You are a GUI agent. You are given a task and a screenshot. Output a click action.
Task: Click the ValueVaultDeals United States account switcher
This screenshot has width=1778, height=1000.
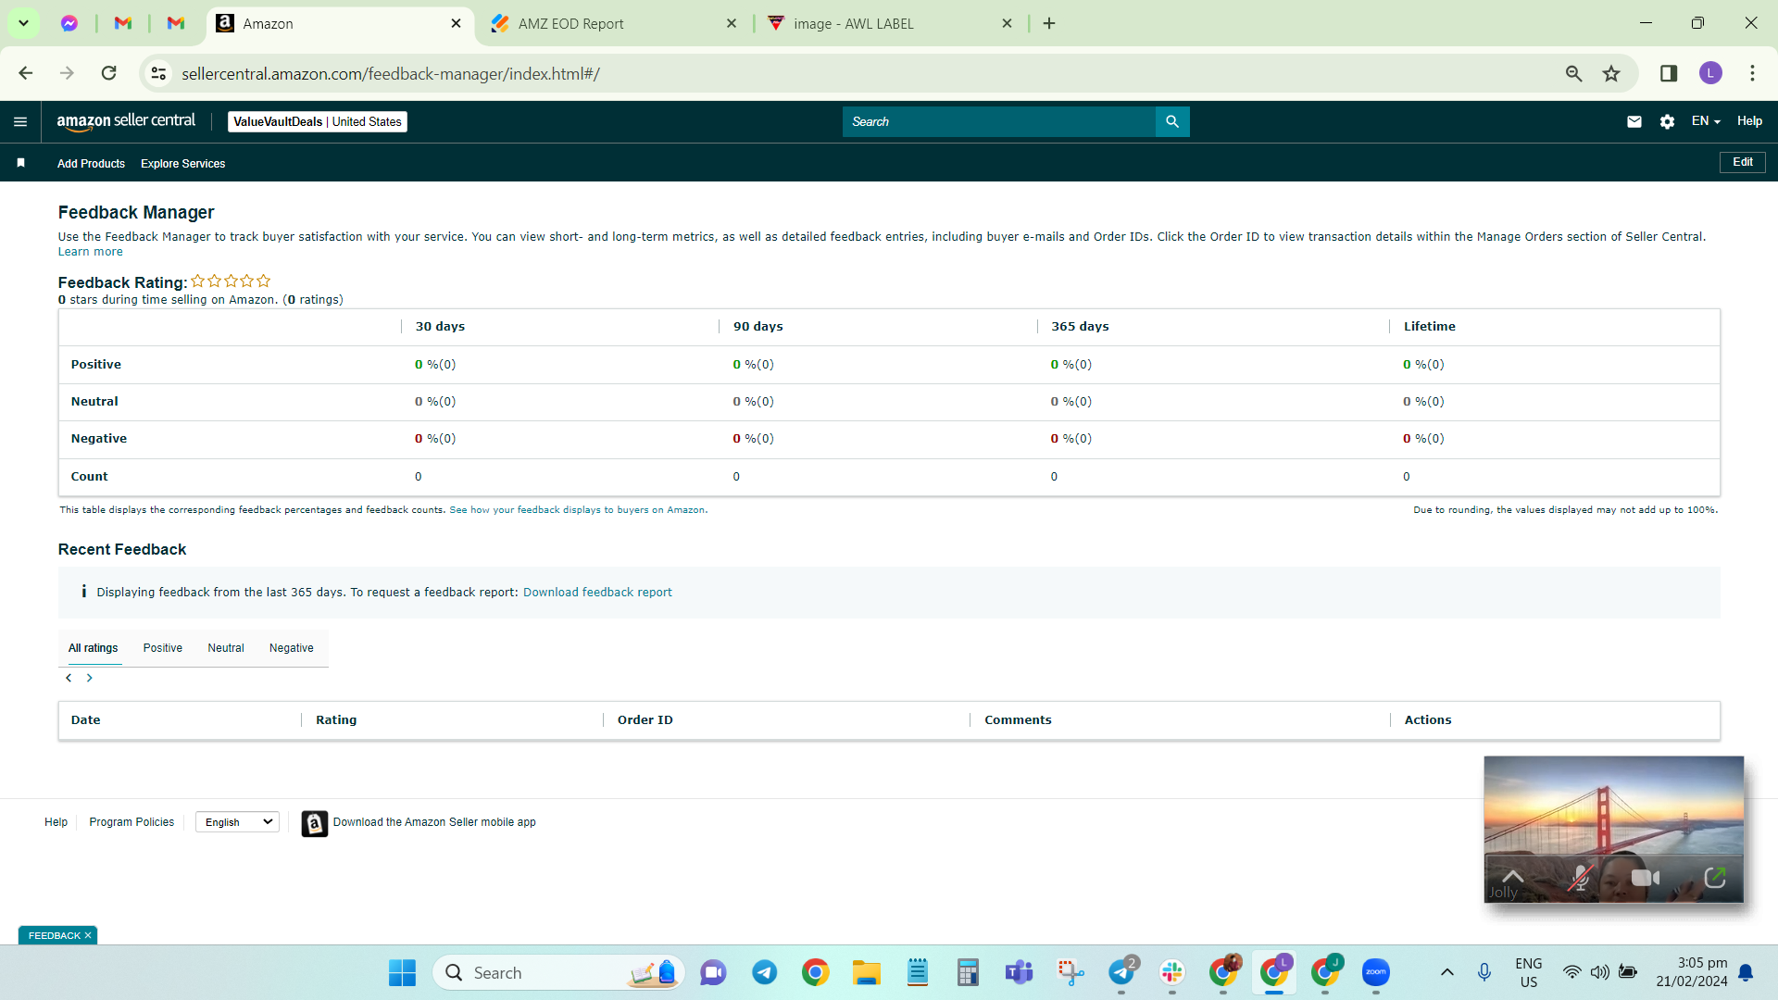318,121
